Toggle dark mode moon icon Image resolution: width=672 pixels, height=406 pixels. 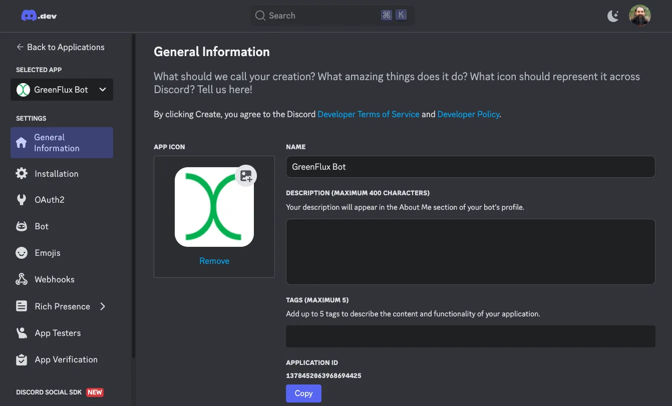click(x=613, y=16)
